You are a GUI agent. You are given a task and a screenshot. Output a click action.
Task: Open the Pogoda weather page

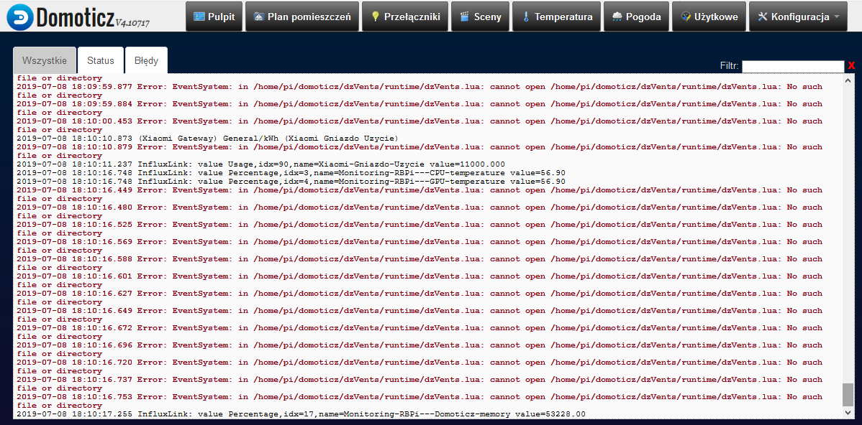(x=636, y=17)
